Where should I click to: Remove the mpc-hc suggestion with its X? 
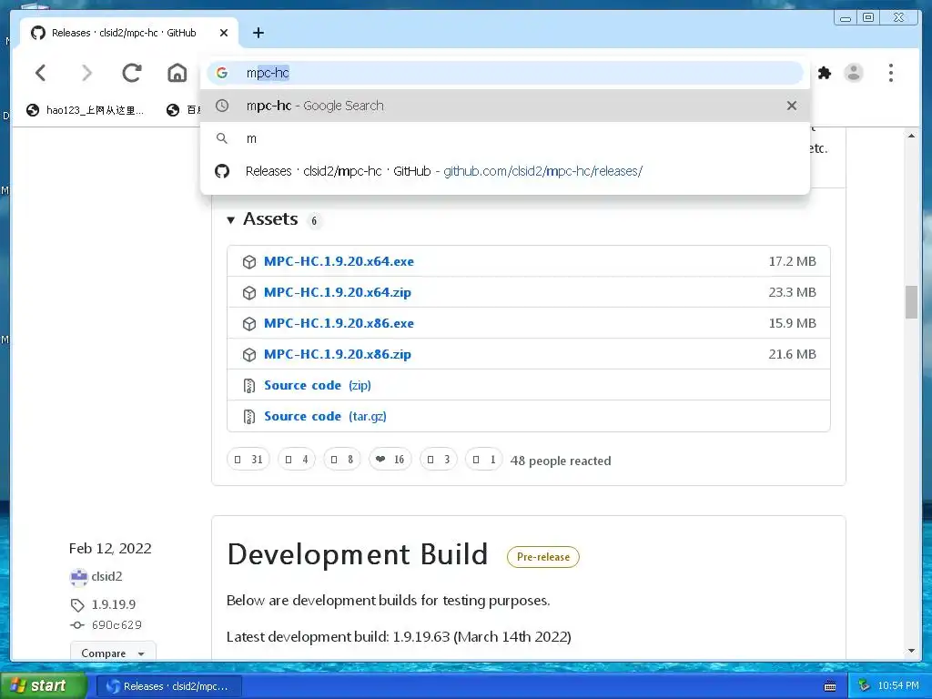pyautogui.click(x=792, y=106)
